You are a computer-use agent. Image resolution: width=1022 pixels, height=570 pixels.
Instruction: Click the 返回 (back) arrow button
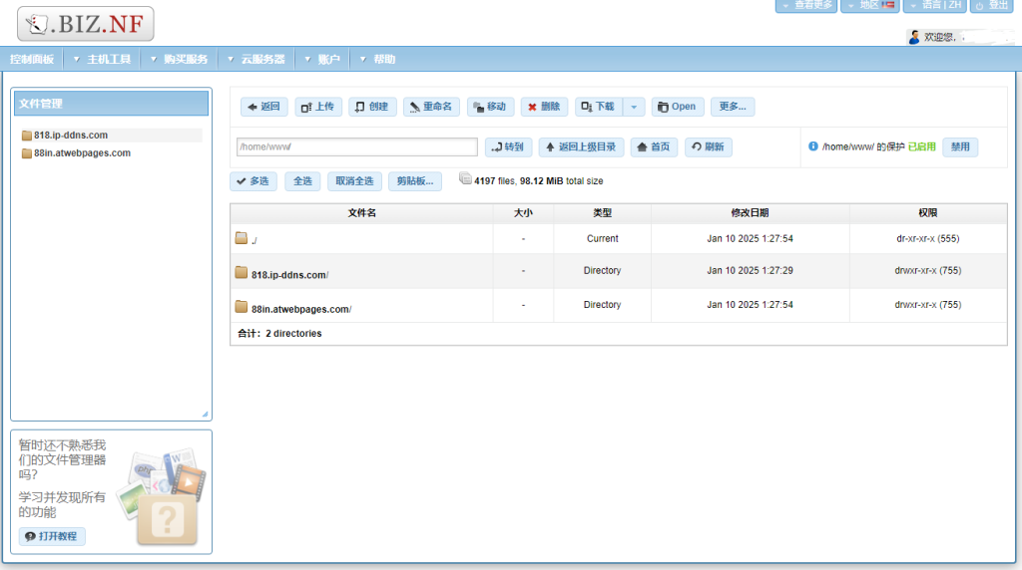coord(264,107)
